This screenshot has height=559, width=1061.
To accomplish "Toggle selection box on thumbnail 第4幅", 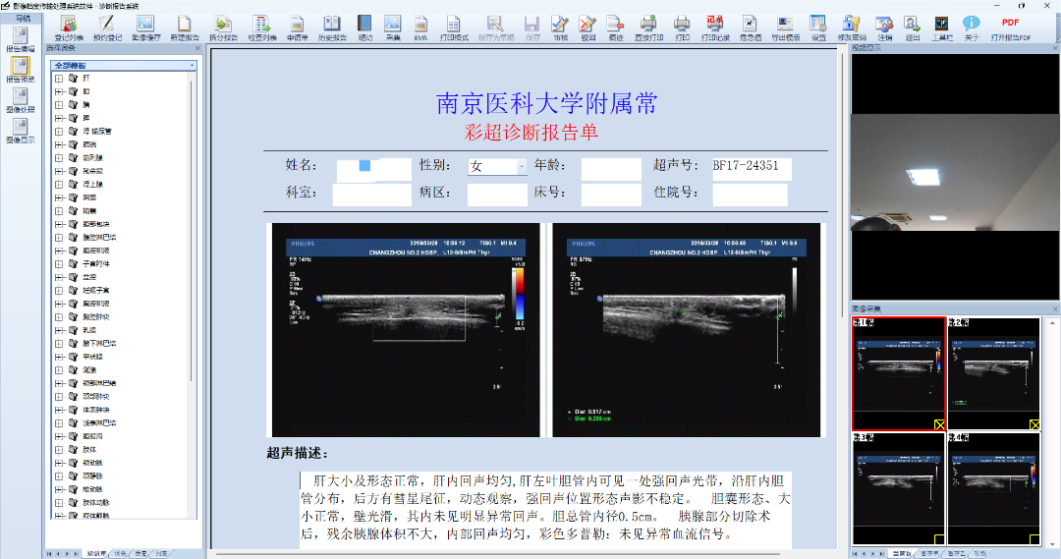I will click(x=1034, y=539).
